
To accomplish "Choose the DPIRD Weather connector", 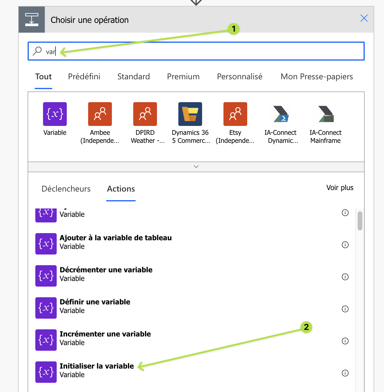I will [145, 114].
